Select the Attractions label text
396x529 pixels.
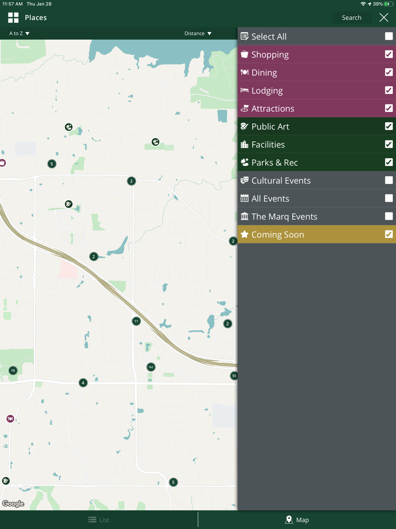pyautogui.click(x=273, y=108)
